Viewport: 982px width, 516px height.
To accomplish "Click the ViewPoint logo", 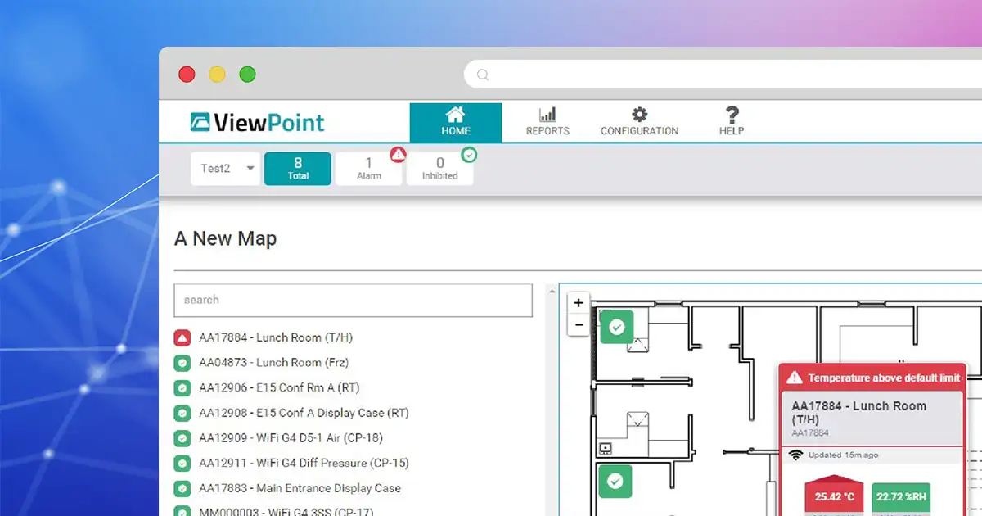I will pos(257,122).
